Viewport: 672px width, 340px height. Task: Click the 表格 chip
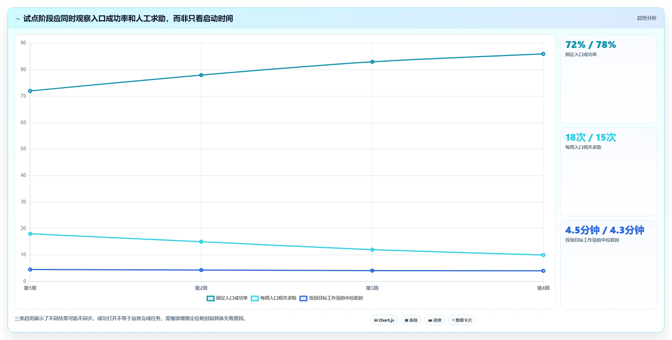click(x=411, y=320)
